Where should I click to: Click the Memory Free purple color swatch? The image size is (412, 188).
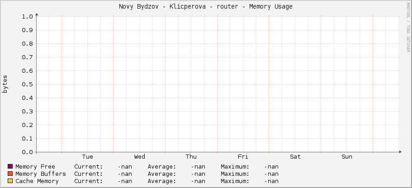pos(10,166)
